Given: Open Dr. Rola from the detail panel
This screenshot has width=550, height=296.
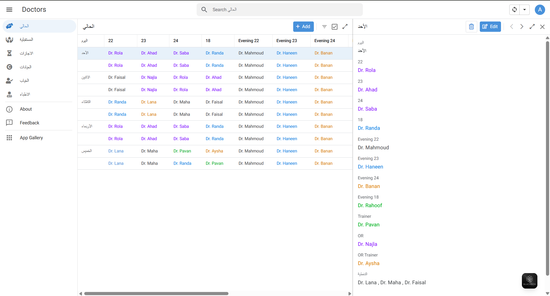Looking at the screenshot, I should tap(367, 70).
